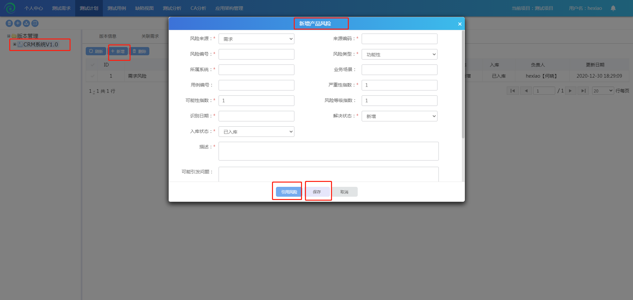
Task: Open the 风险类型 dropdown showing 功能性
Action: 400,54
